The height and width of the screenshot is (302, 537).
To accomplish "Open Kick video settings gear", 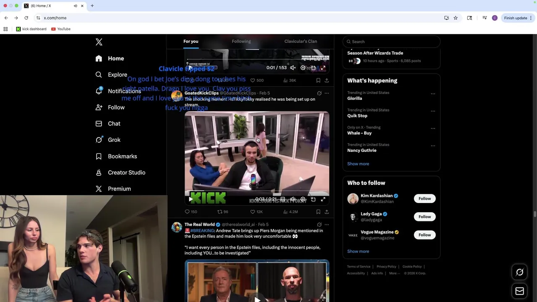I will [x=303, y=199].
